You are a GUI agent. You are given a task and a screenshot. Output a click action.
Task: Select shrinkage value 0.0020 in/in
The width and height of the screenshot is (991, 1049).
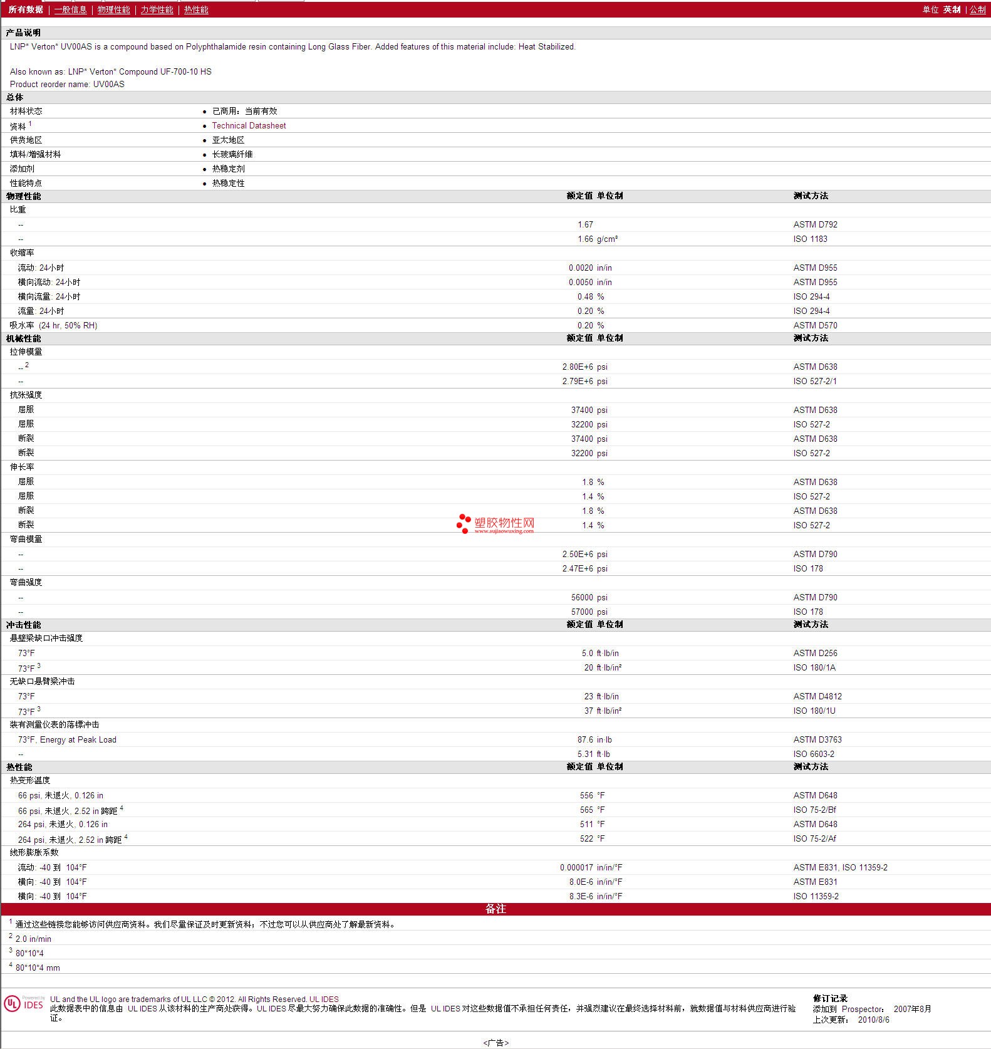coord(590,268)
